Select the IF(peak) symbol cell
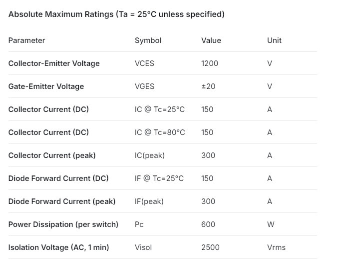The image size is (345, 271). coord(149,201)
